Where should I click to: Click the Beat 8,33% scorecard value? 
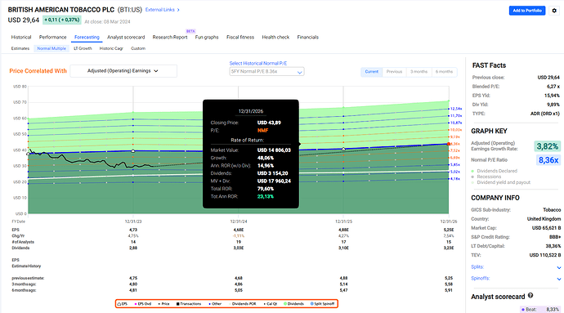553,310
